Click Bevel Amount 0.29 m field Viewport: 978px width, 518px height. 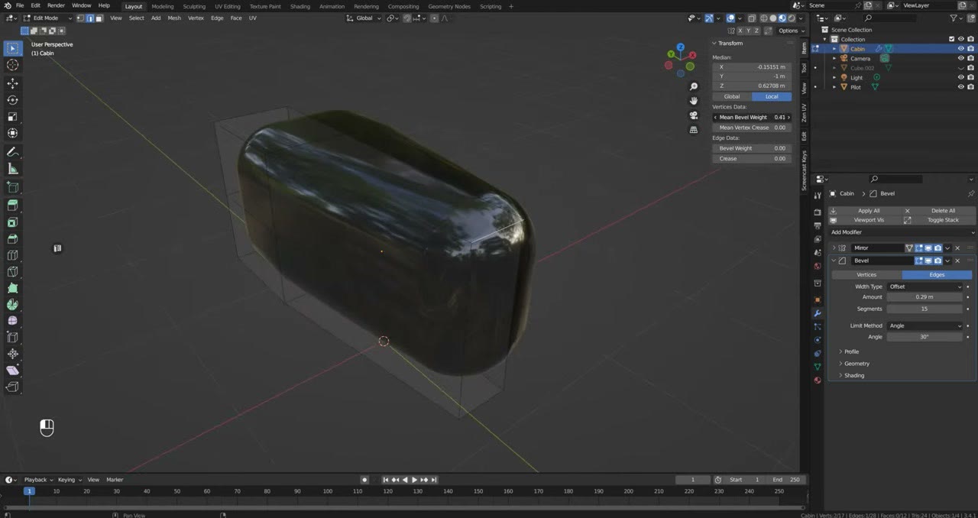925,296
